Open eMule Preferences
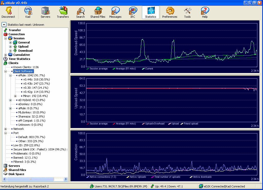 pyautogui.click(x=169, y=12)
